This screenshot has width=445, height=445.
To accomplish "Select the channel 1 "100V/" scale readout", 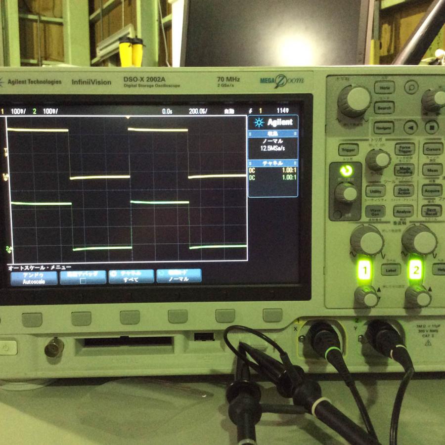I will 18,111.
